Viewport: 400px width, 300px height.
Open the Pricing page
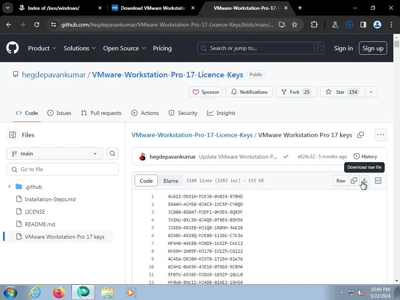click(x=162, y=48)
